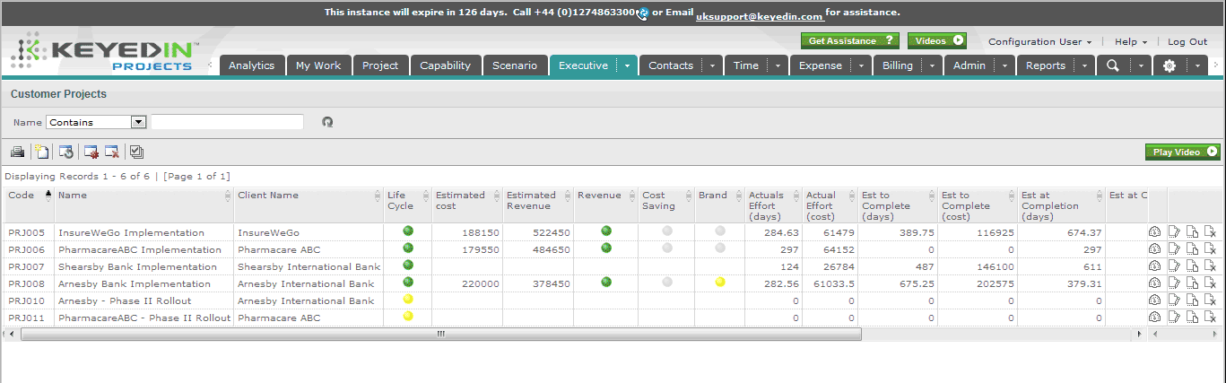
Task: Expand the settings gear dropdown arrow
Action: (1198, 65)
